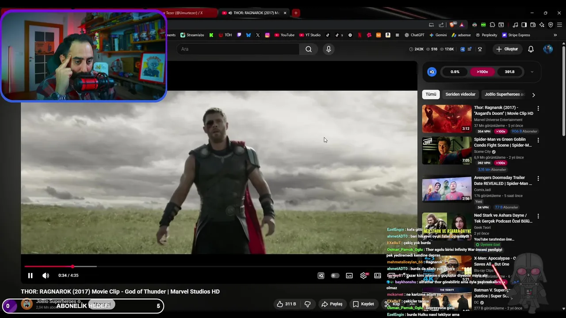Viewport: 566px width, 318px height.
Task: Close the THOR RAGNAROK tab
Action: (x=285, y=13)
